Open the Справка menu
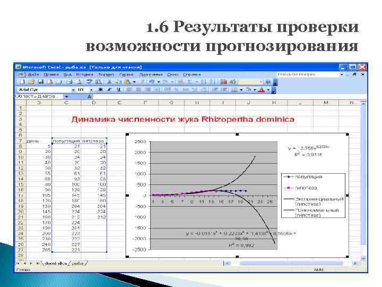This screenshot has width=382, height=287. pos(192,74)
